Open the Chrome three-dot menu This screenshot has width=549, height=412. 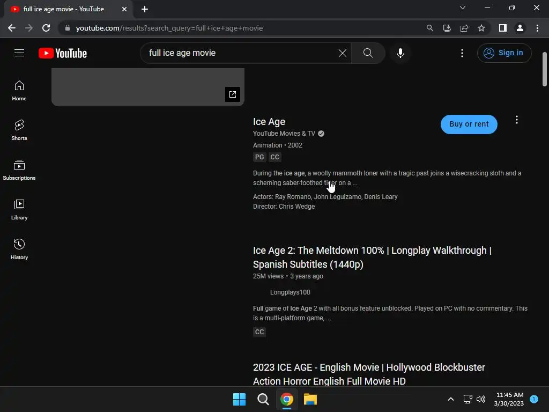pos(537,28)
